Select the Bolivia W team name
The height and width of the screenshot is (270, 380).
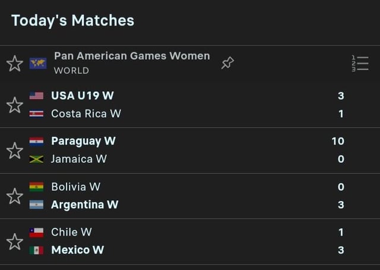coord(75,187)
